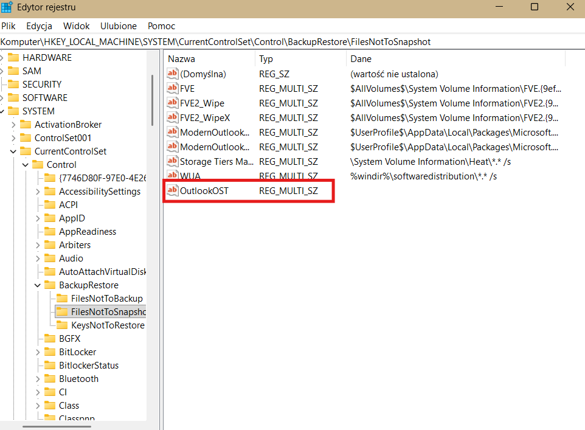Click the FilesNotToBackup folder icon

[61, 299]
